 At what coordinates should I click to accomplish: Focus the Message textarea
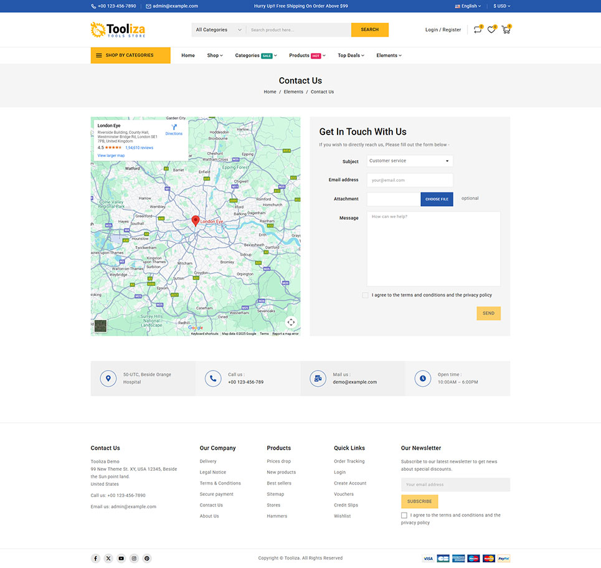click(433, 249)
